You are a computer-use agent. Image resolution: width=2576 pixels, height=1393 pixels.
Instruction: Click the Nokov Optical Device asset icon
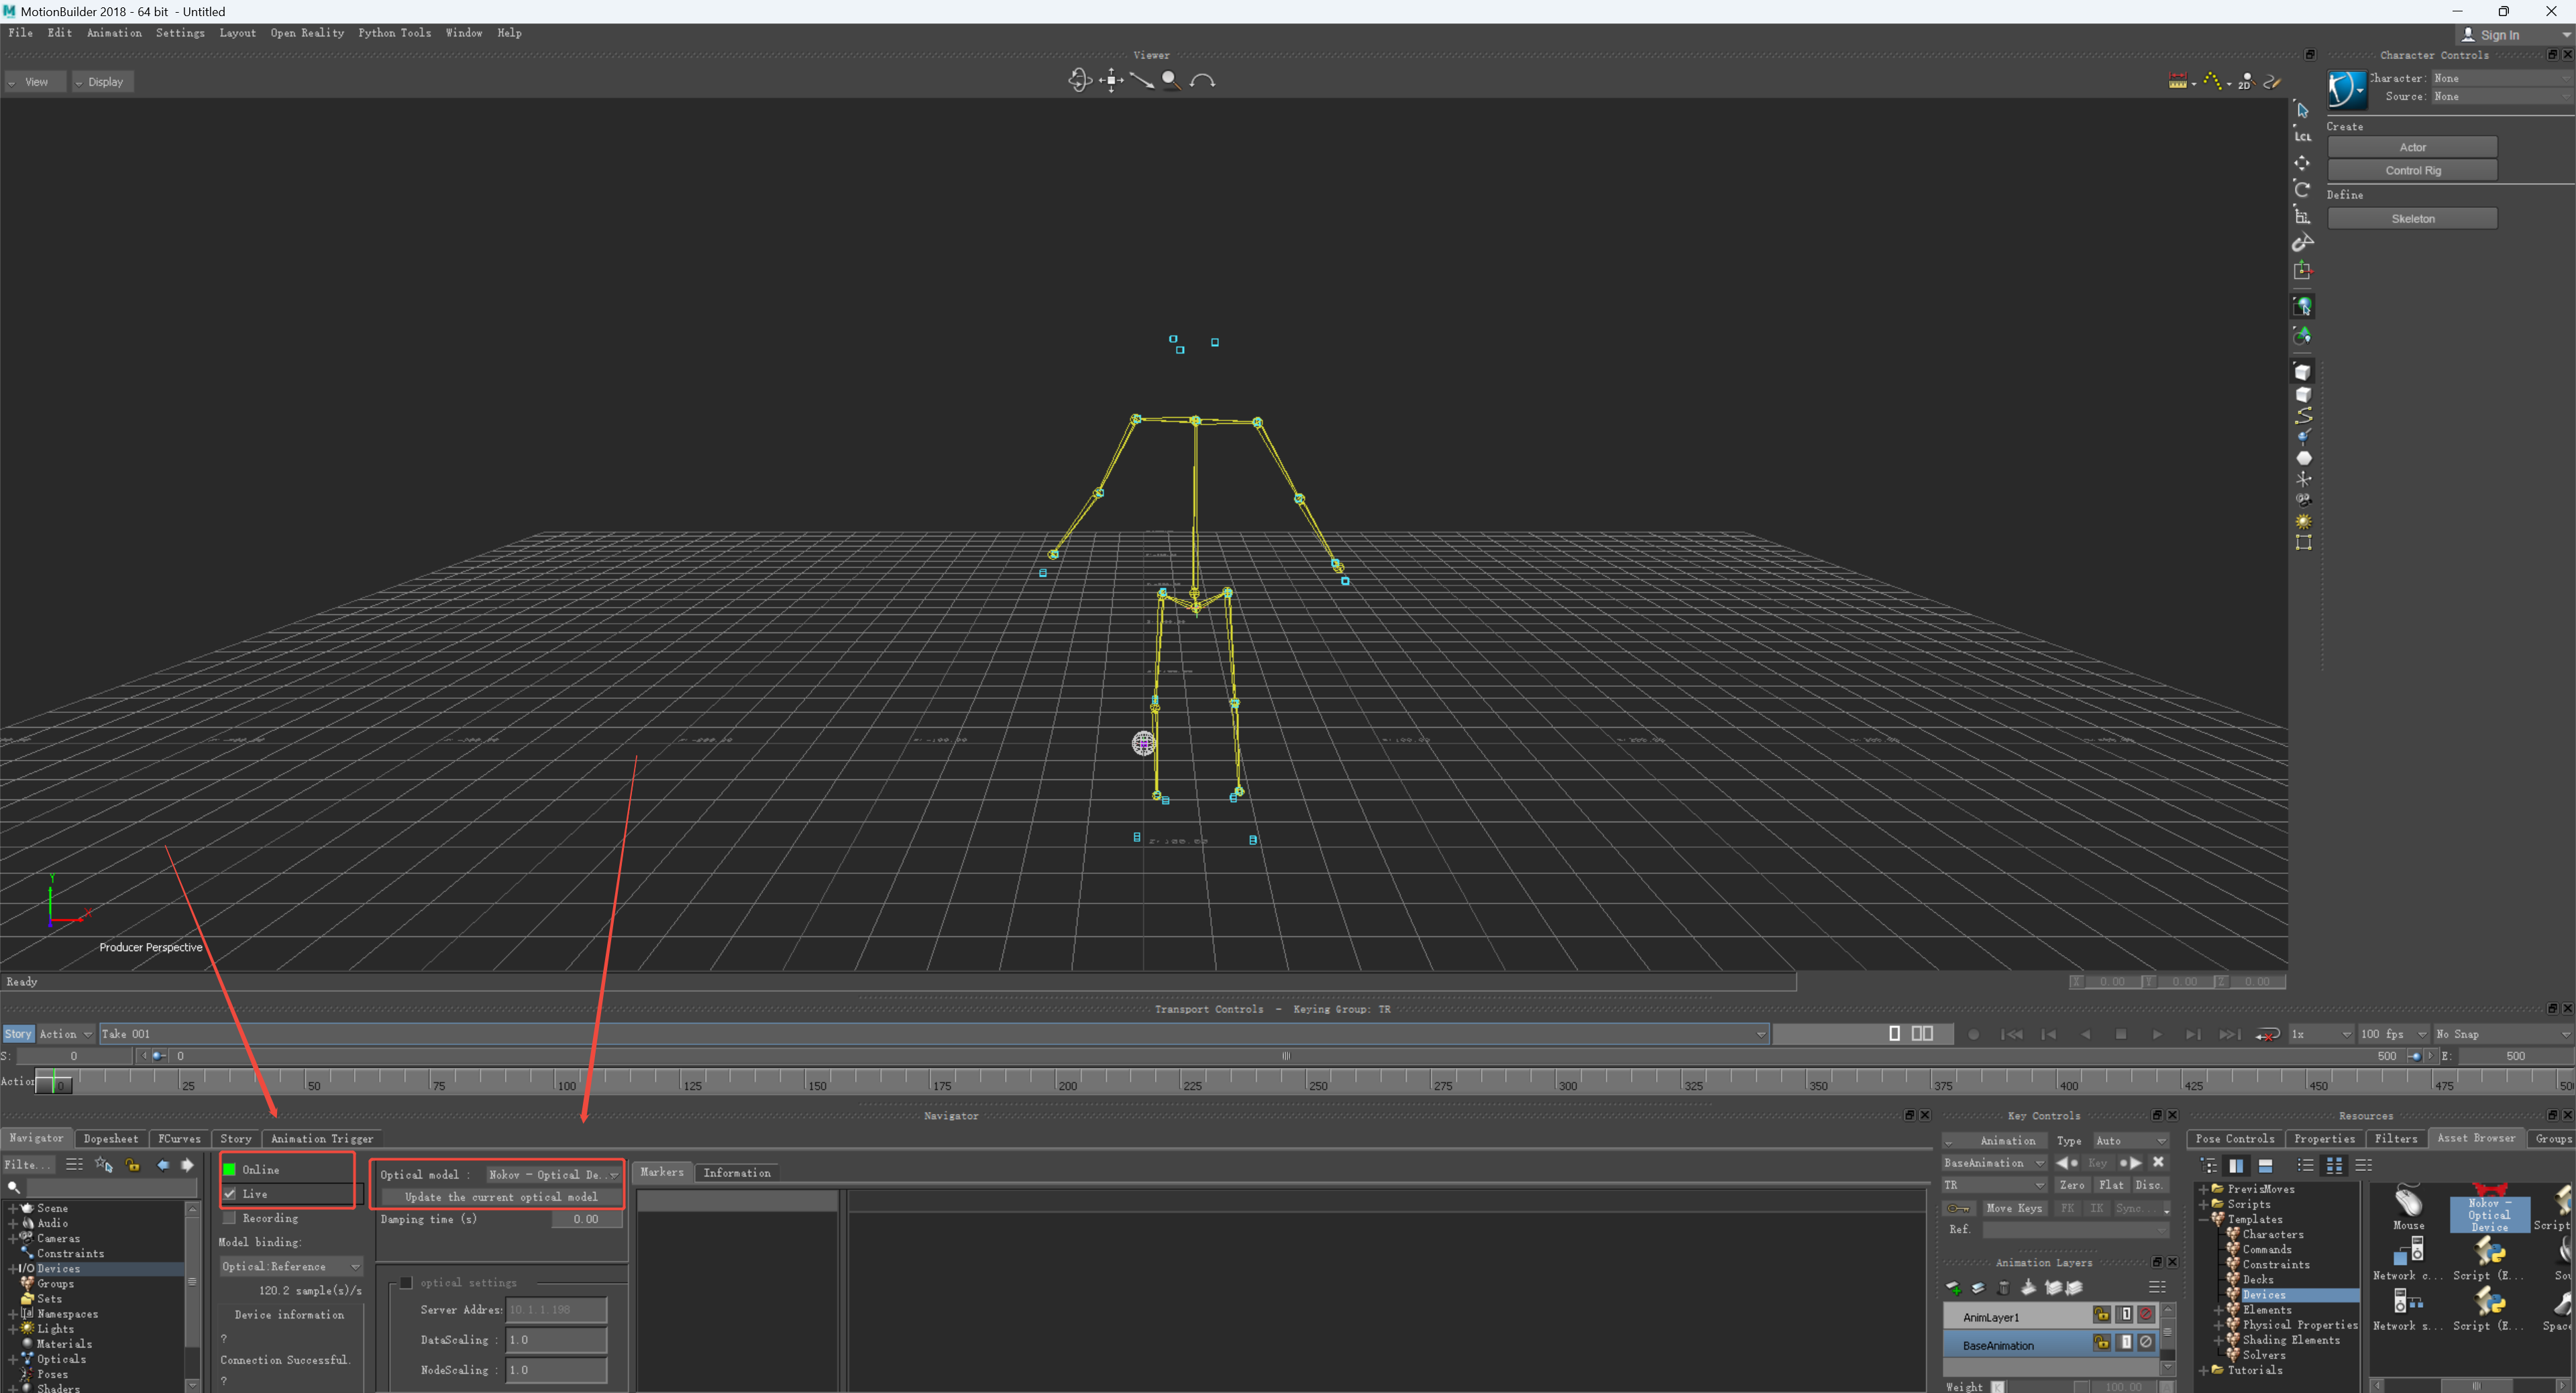2488,1207
